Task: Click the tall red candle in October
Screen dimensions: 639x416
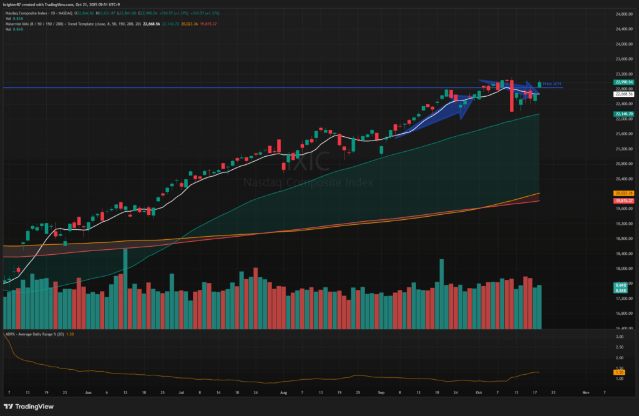Action: (x=512, y=97)
